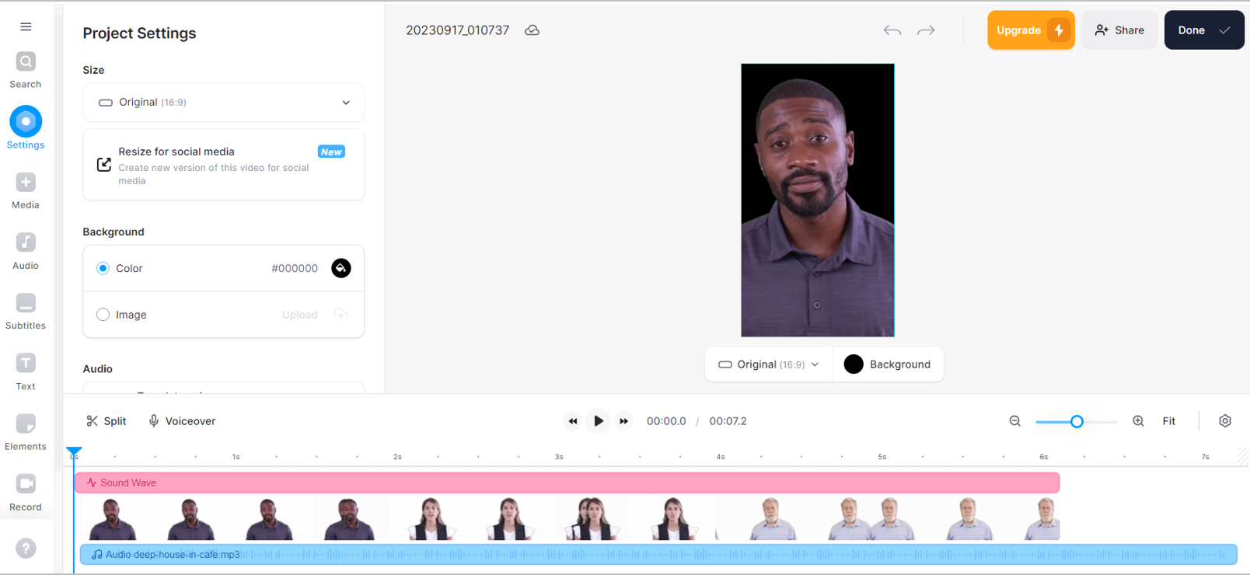Image resolution: width=1250 pixels, height=575 pixels.
Task: Click the current time 00:00.0 display
Action: [x=666, y=421]
